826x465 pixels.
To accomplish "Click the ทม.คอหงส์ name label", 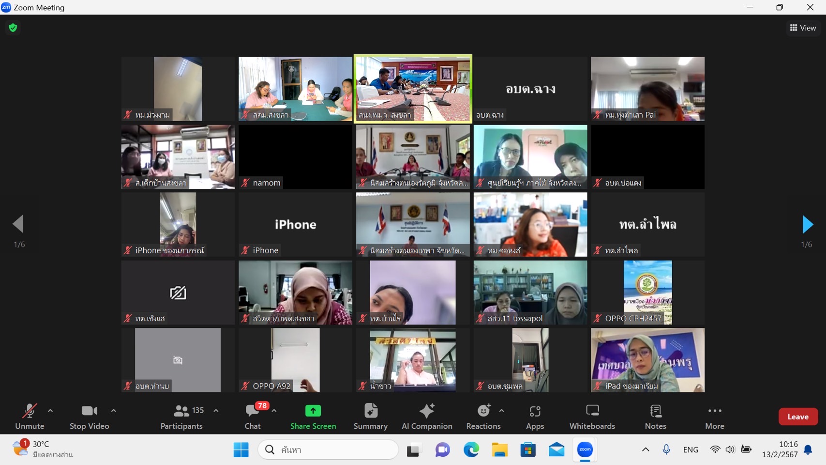I will (x=504, y=250).
